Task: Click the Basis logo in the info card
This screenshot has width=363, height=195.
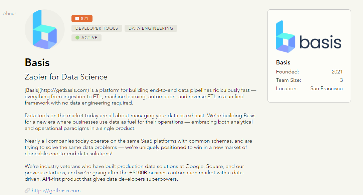Action: click(309, 37)
